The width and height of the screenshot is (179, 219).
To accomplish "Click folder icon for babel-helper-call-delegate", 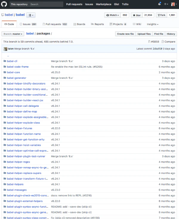I will 5,106.
